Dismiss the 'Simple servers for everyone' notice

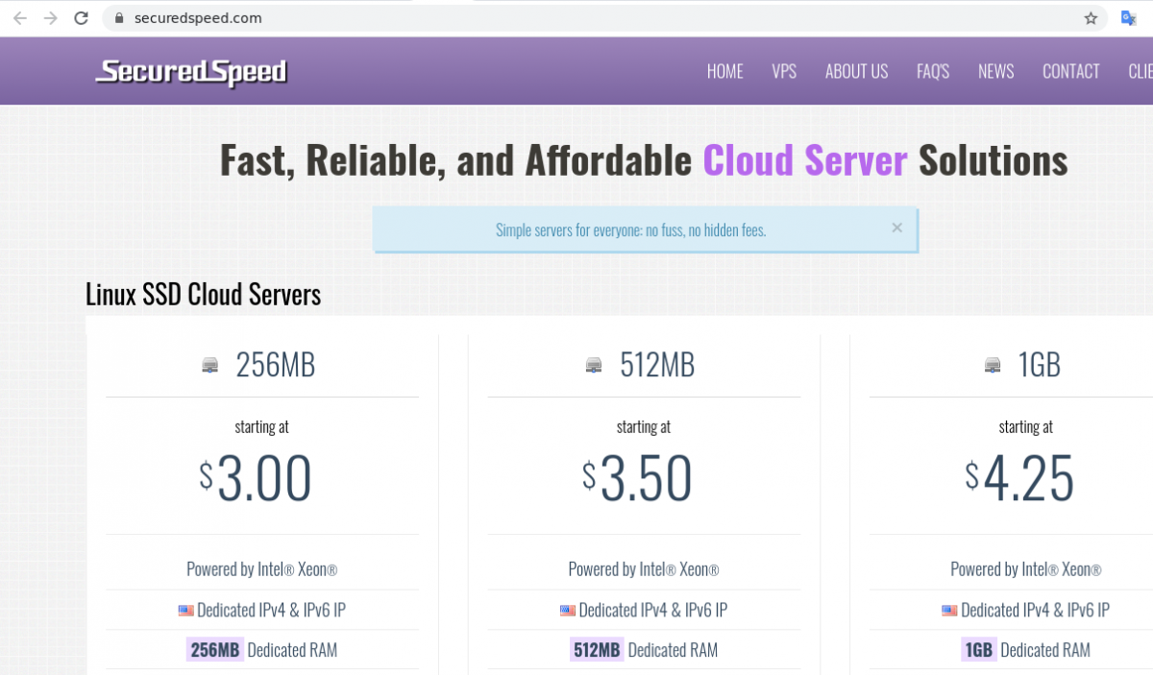click(896, 228)
